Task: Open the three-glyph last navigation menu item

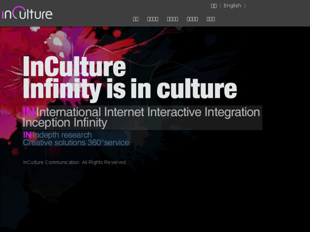Action: point(211,19)
